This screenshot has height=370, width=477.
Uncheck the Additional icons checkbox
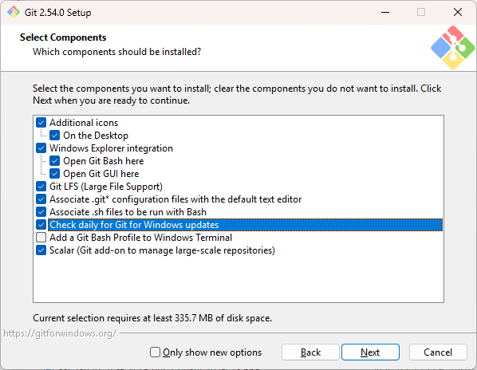tap(41, 123)
